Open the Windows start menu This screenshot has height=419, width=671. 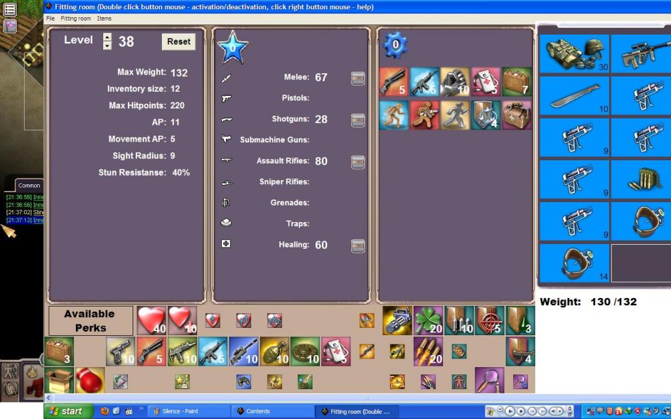point(69,411)
